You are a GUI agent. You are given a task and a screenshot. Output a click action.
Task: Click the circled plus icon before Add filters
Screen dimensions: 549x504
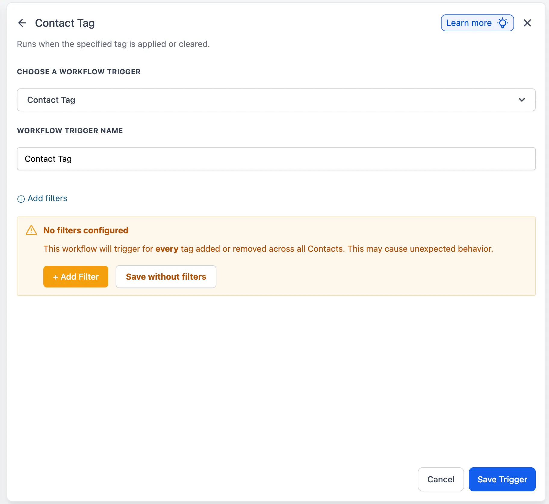point(21,199)
